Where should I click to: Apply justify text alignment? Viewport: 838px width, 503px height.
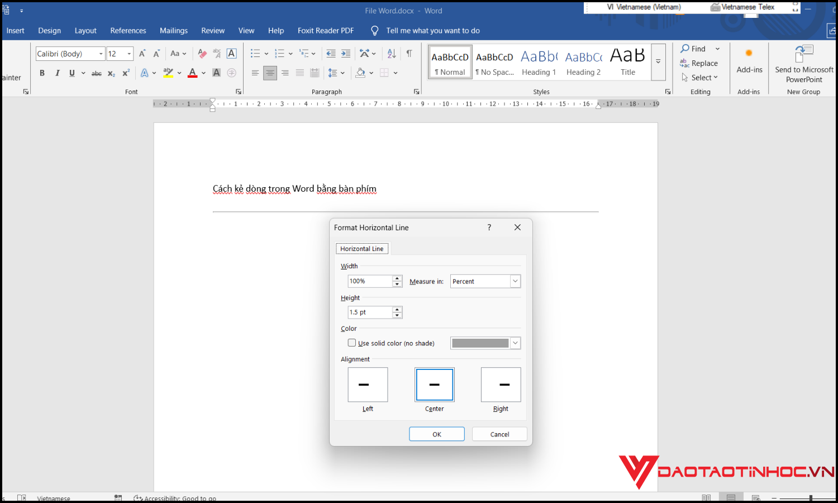point(300,73)
